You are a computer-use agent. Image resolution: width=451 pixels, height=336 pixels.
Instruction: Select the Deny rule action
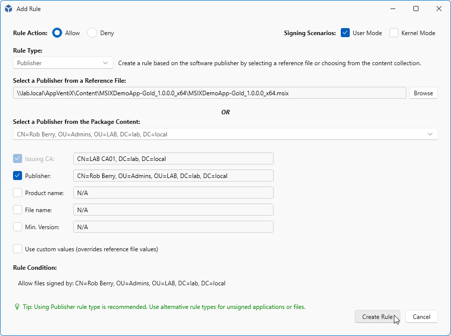(x=92, y=33)
